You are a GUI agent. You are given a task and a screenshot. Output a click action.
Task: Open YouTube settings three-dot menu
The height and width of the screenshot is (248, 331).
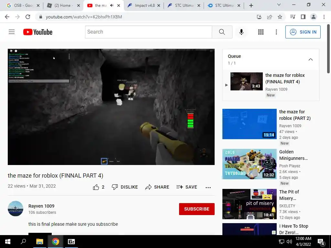(276, 32)
